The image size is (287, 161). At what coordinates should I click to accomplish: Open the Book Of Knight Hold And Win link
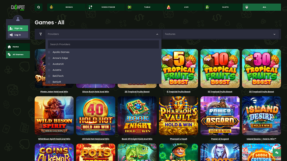click(x=137, y=139)
